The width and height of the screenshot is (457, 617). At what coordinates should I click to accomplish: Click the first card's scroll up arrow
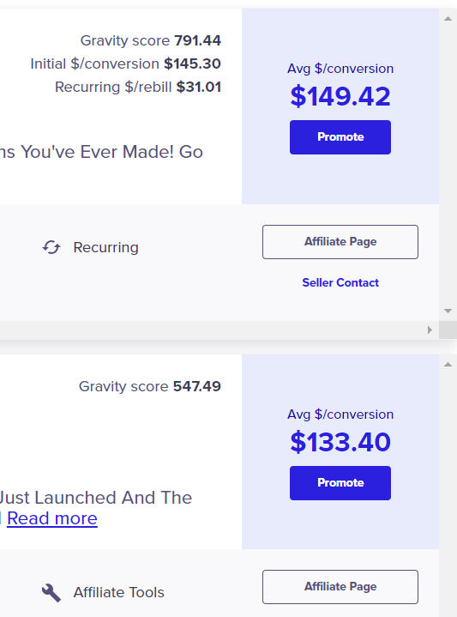pos(448,19)
